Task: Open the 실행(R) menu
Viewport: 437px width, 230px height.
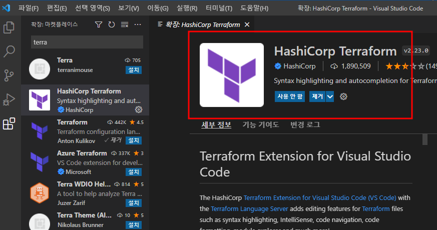Action: (x=187, y=8)
